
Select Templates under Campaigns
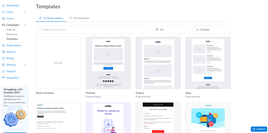click(12, 39)
